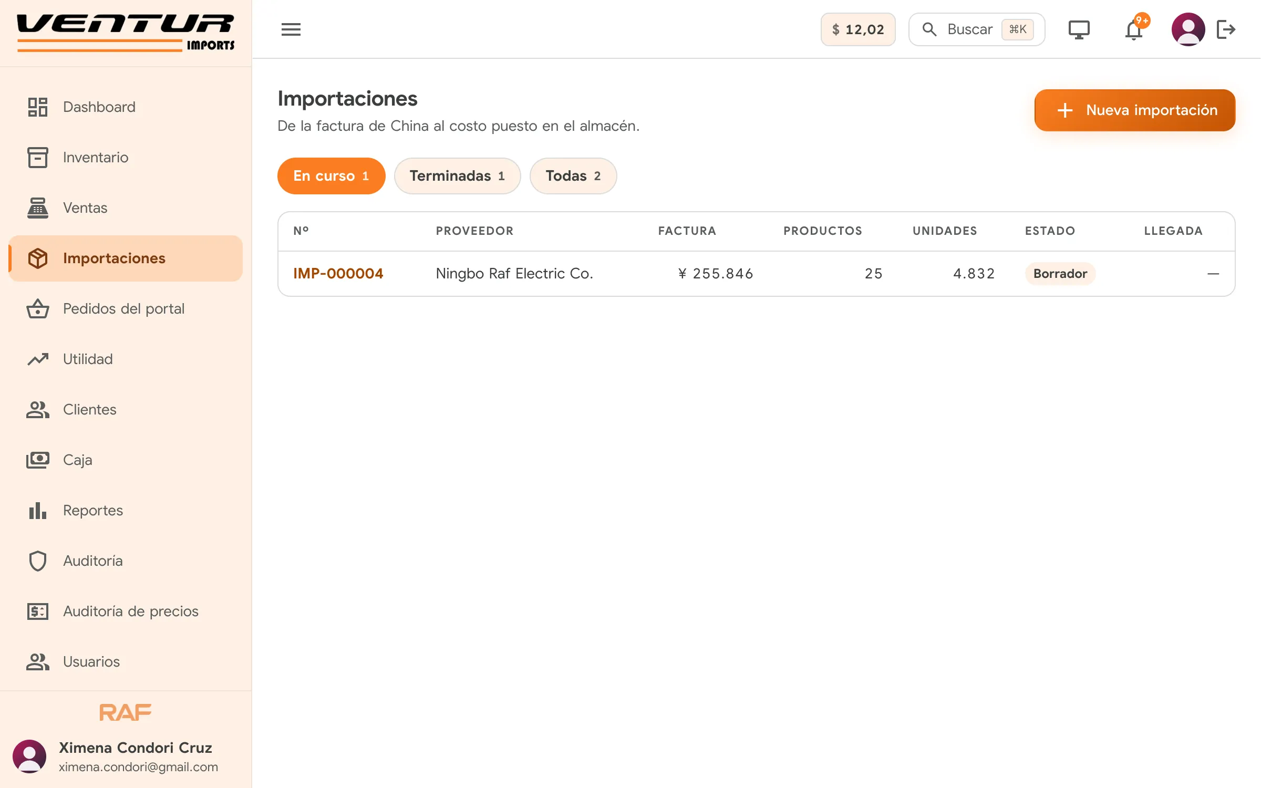Click the Venture Imports logo
This screenshot has width=1261, height=788.
point(126,33)
